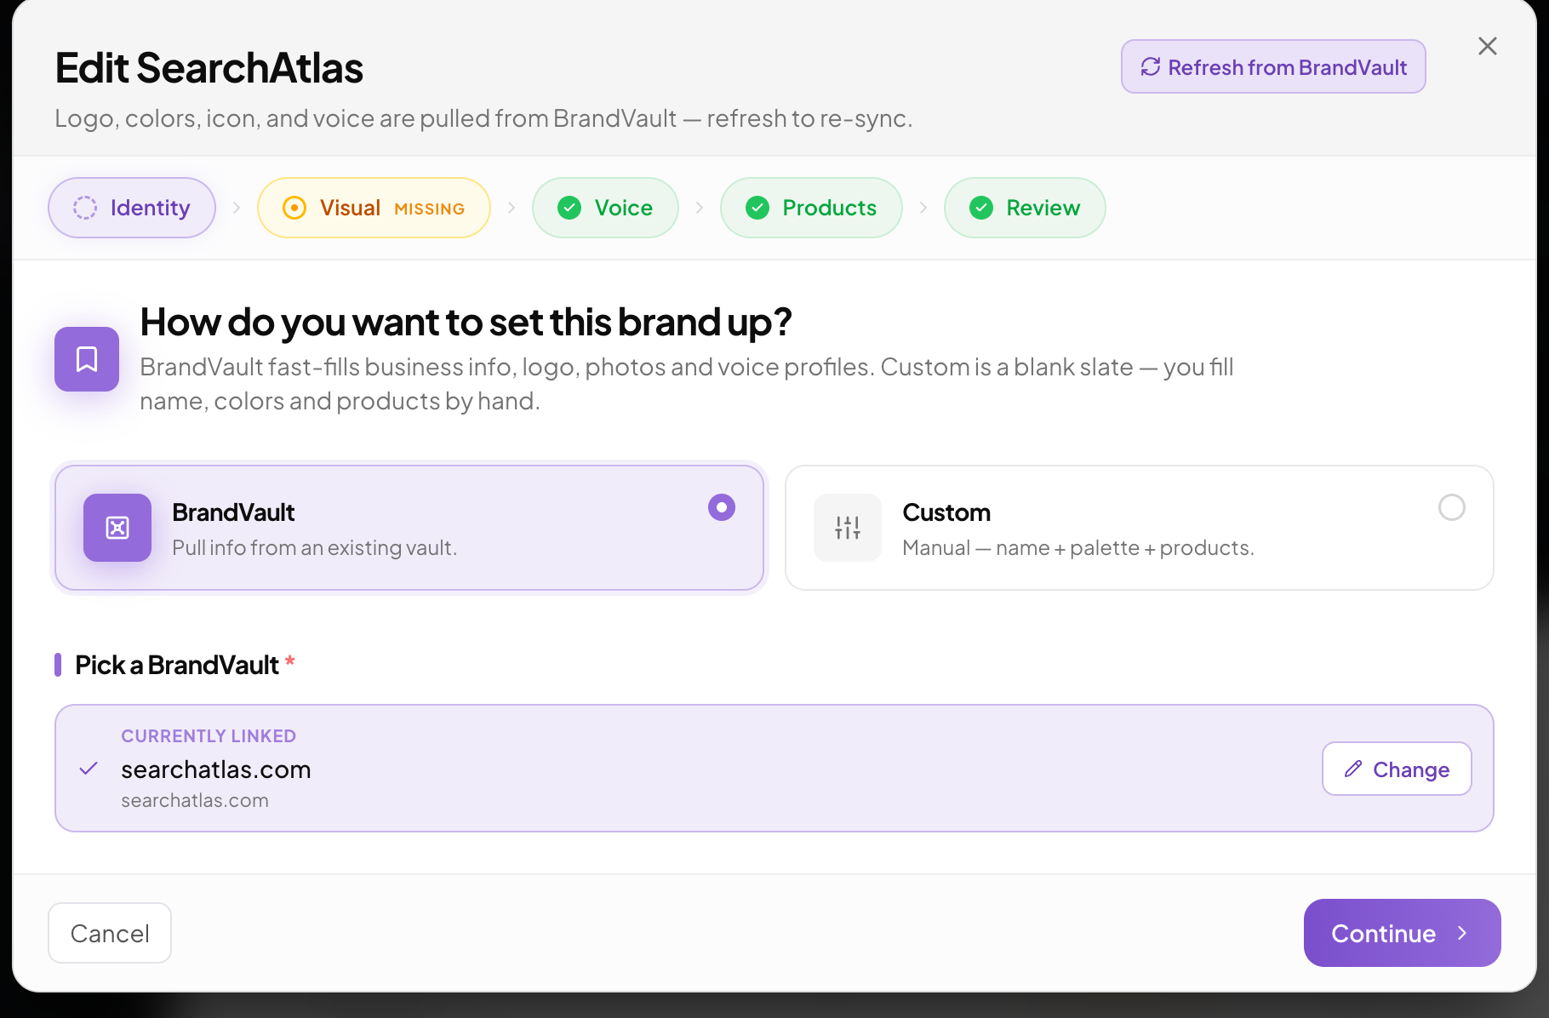The image size is (1549, 1018).
Task: Click the Refresh from BrandVault button
Action: pyautogui.click(x=1273, y=66)
